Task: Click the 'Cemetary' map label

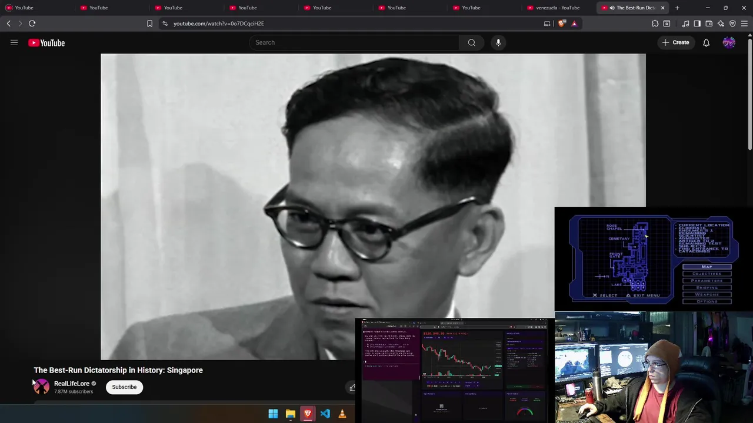Action: click(x=619, y=239)
